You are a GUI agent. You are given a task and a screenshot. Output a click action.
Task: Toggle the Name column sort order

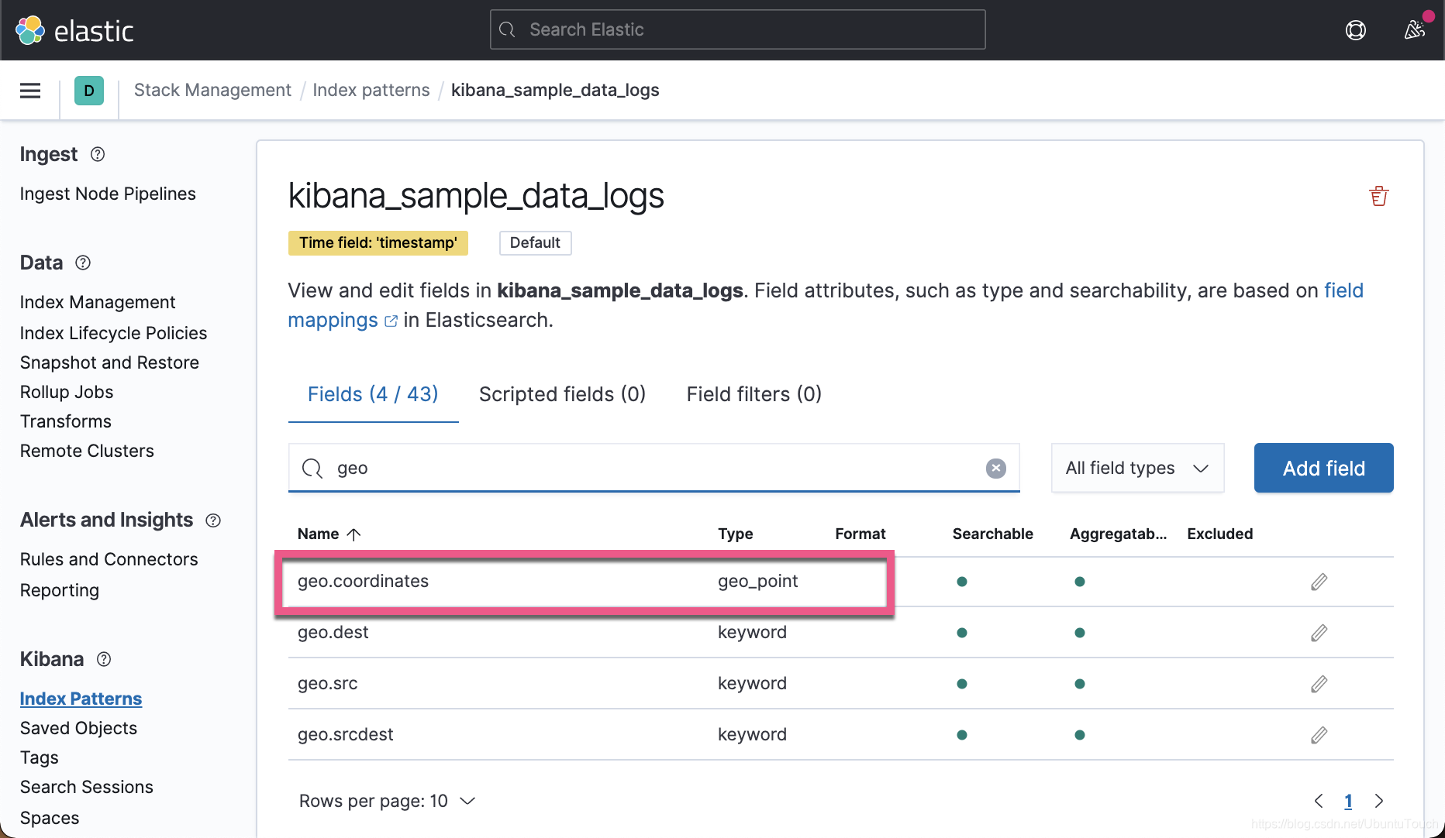[329, 534]
